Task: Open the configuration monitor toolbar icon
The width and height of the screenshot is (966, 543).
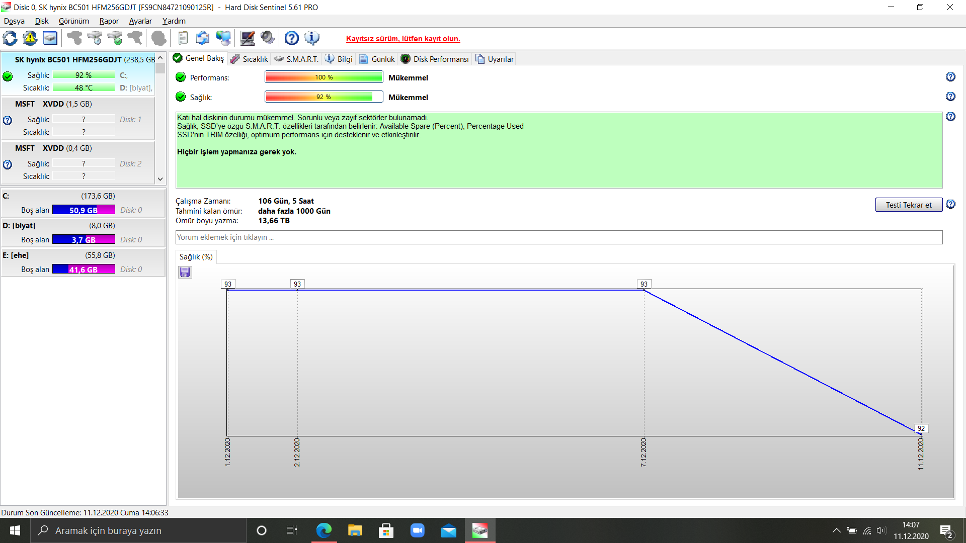Action: [x=247, y=38]
